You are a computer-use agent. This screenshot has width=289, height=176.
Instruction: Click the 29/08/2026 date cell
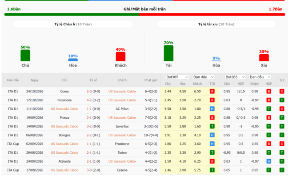35,152
